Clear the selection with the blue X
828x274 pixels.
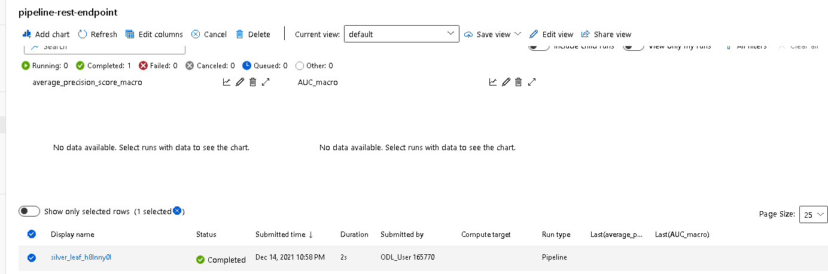(x=176, y=211)
